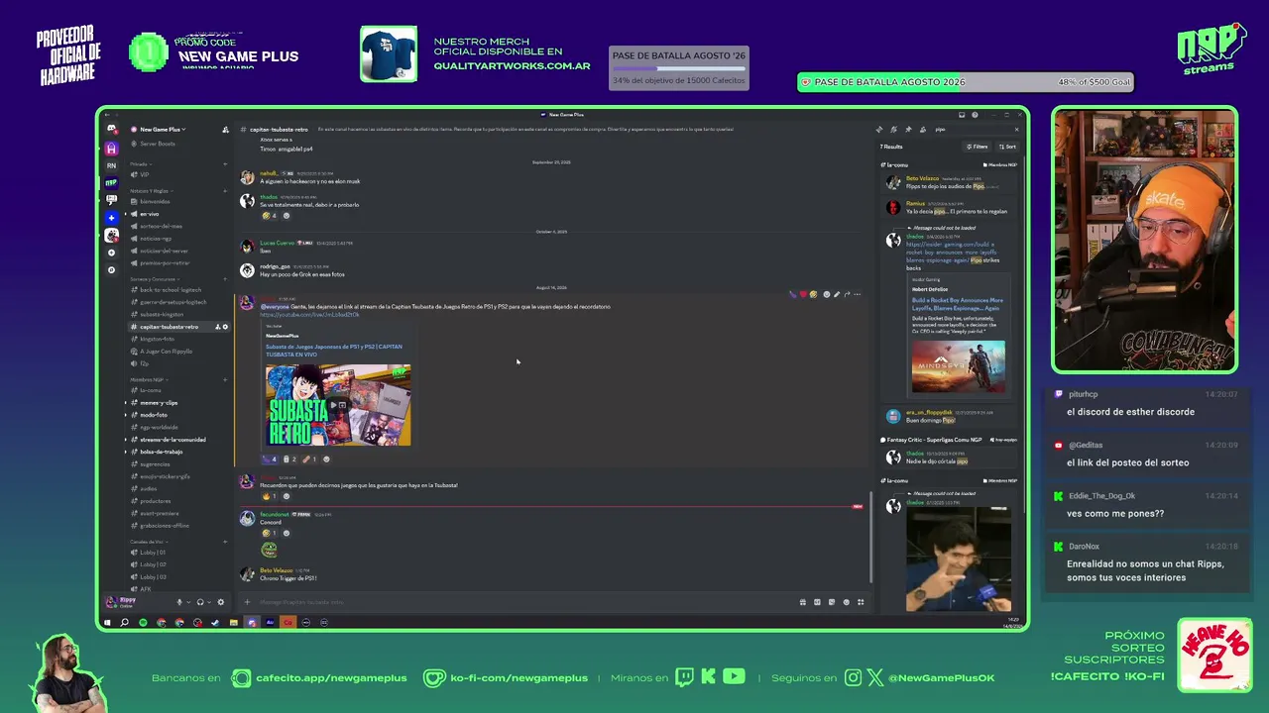
Task: Open the Build a Rocket Boy article link
Action: [x=957, y=303]
